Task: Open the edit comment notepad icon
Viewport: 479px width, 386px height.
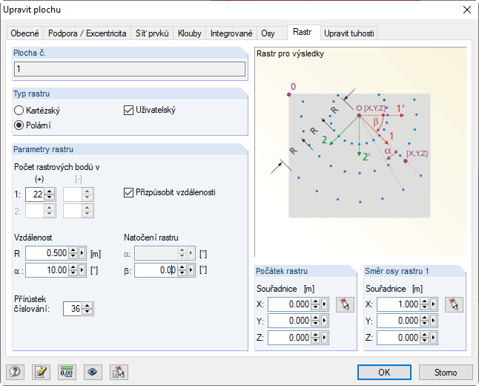Action: point(41,372)
